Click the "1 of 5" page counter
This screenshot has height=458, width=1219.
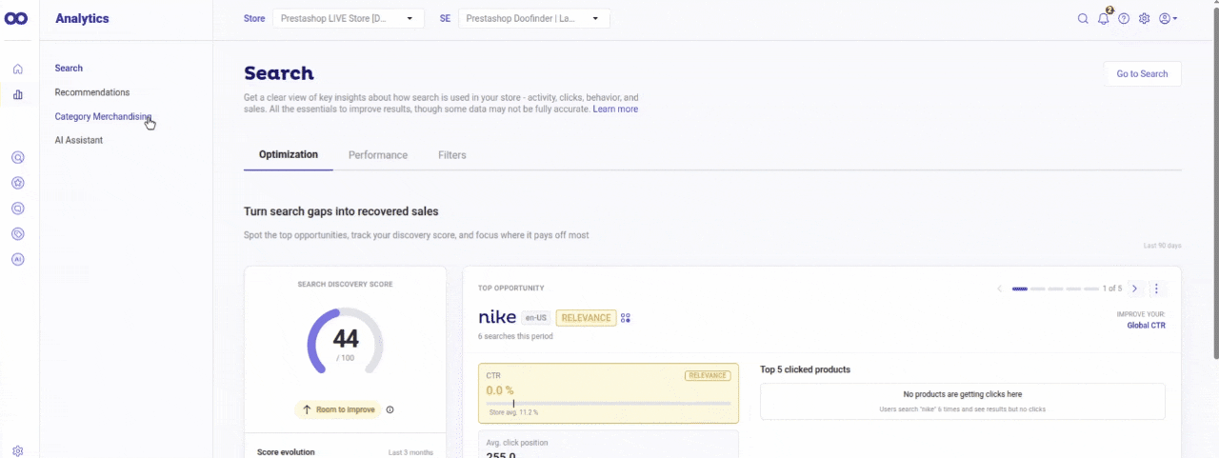1112,289
